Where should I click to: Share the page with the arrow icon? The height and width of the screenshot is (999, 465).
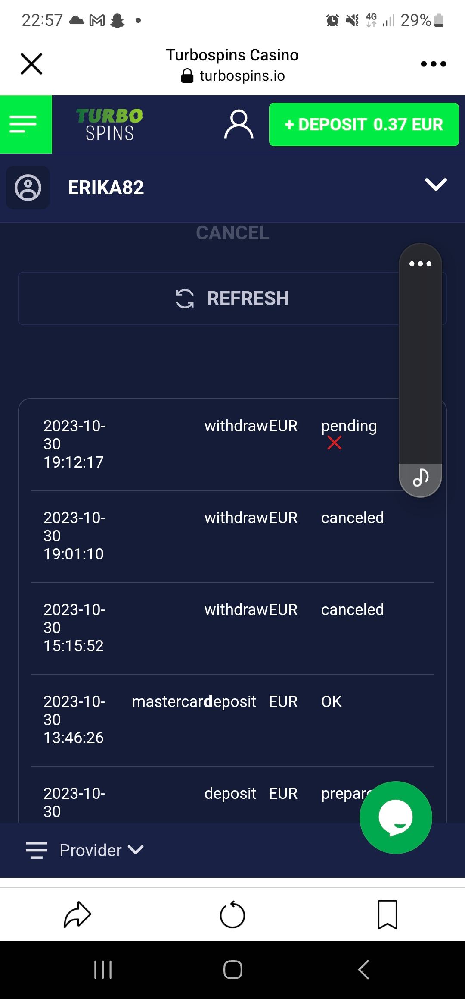point(77,914)
